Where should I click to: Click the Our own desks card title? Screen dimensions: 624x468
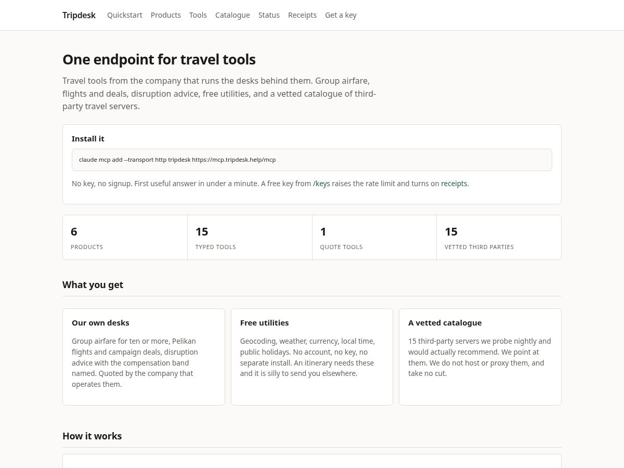click(x=100, y=323)
